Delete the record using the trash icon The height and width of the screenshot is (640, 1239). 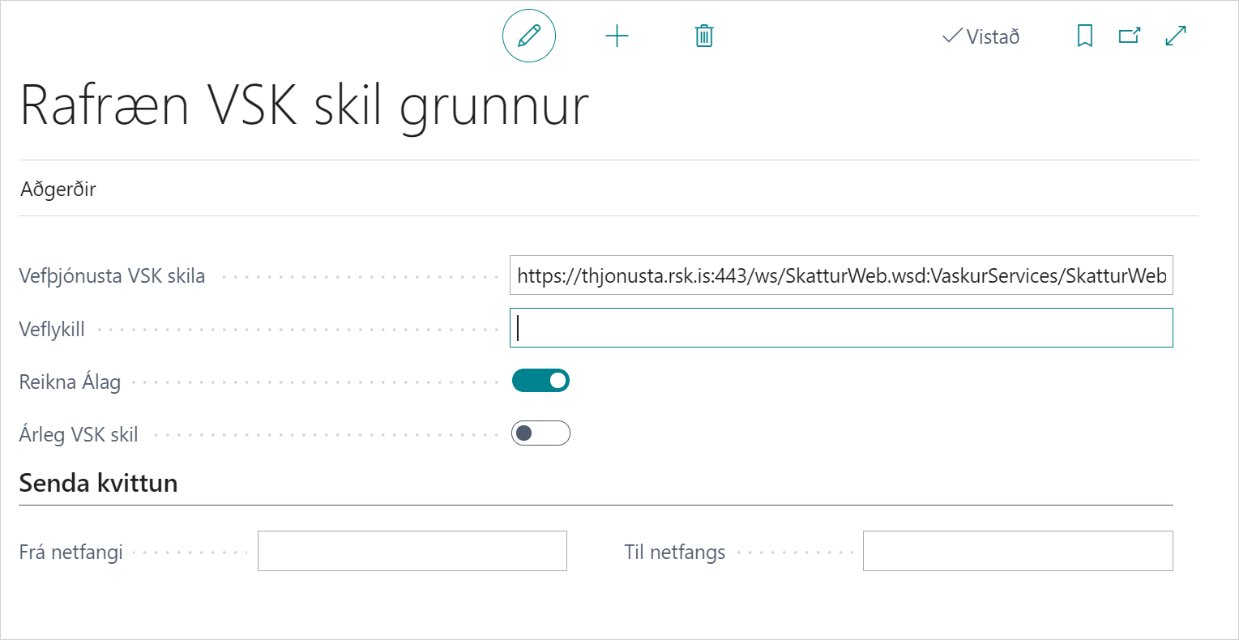click(703, 36)
